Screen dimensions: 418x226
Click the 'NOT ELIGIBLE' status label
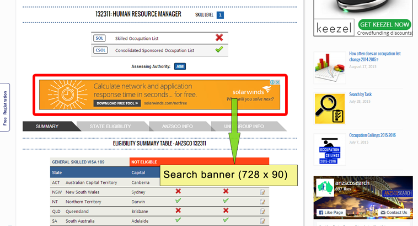[x=144, y=162]
